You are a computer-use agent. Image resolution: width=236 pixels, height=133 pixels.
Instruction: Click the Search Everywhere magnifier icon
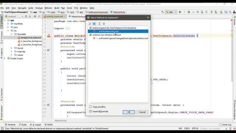(230, 12)
